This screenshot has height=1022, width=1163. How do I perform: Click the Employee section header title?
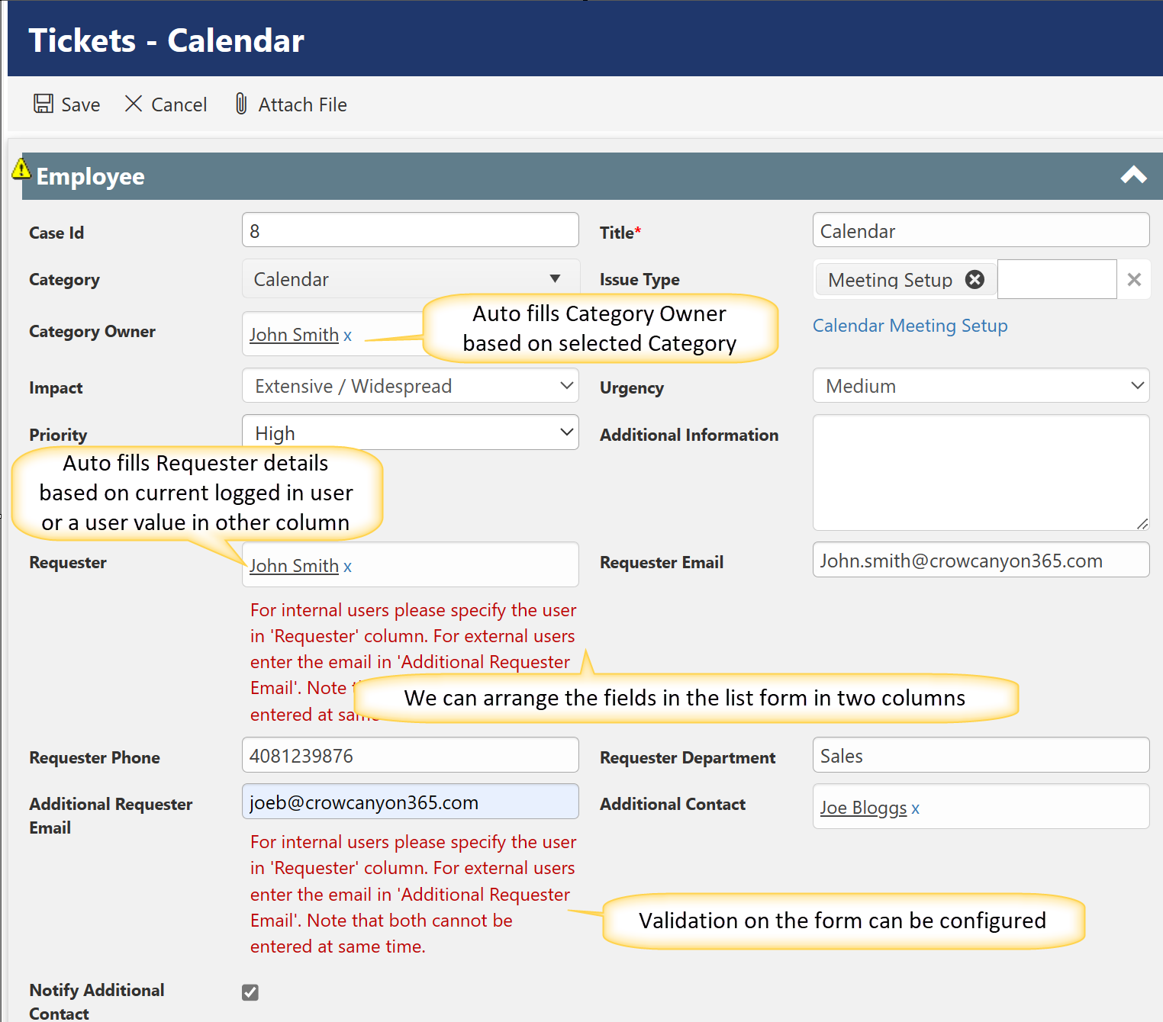pos(90,176)
